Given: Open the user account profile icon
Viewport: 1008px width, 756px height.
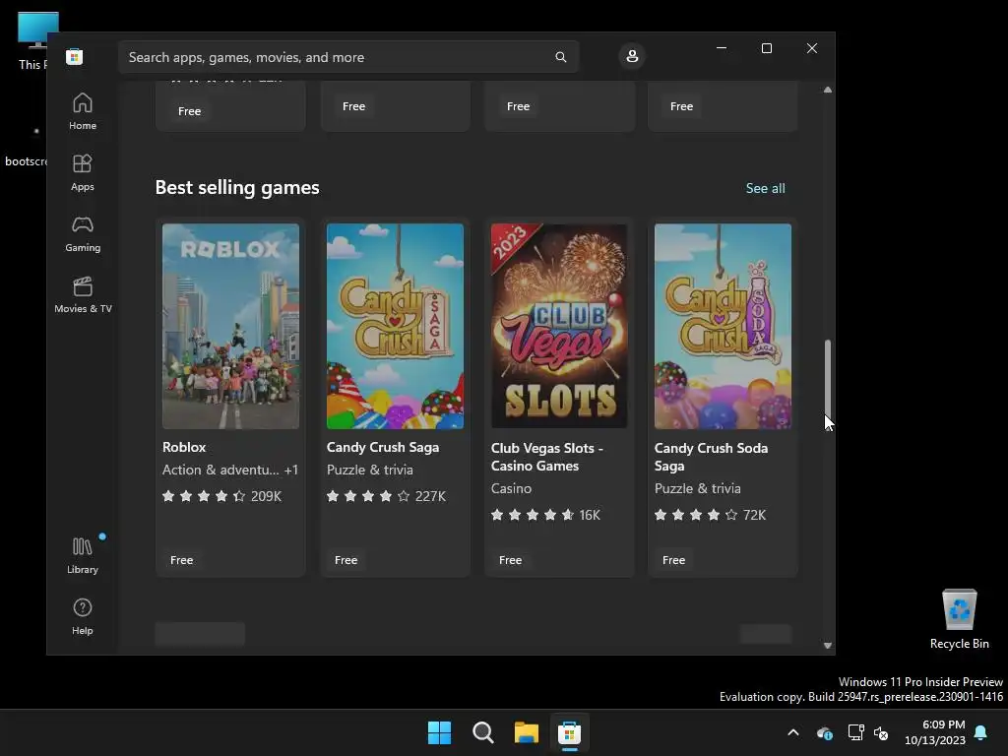Looking at the screenshot, I should click(x=632, y=56).
